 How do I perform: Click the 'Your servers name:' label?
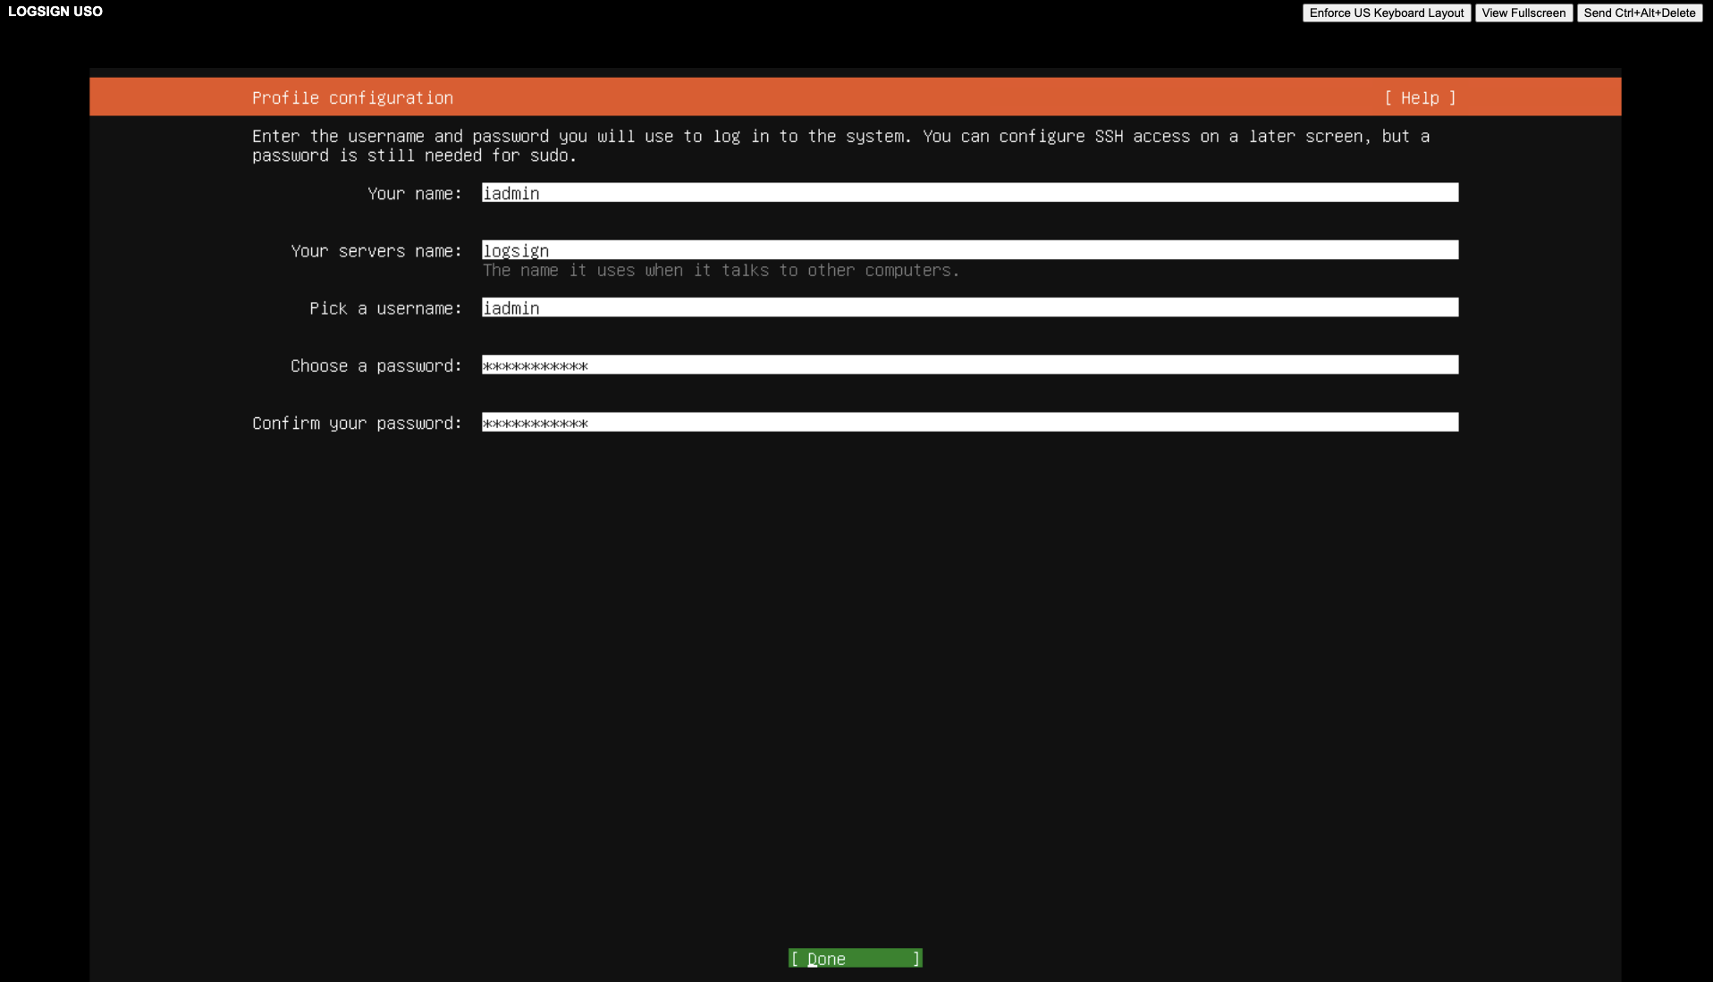376,251
